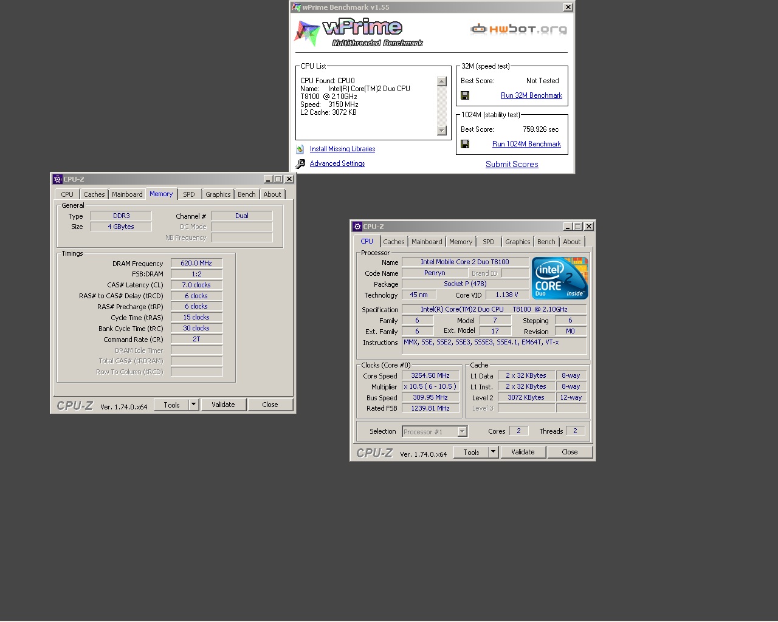Open Install Missing Libraries link
Screen dimensions: 778x622
pyautogui.click(x=342, y=149)
